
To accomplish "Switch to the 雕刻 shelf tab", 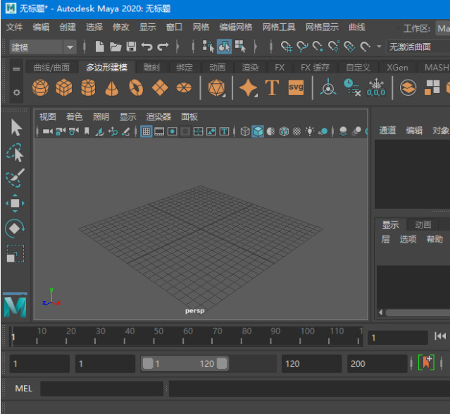I will [x=151, y=68].
